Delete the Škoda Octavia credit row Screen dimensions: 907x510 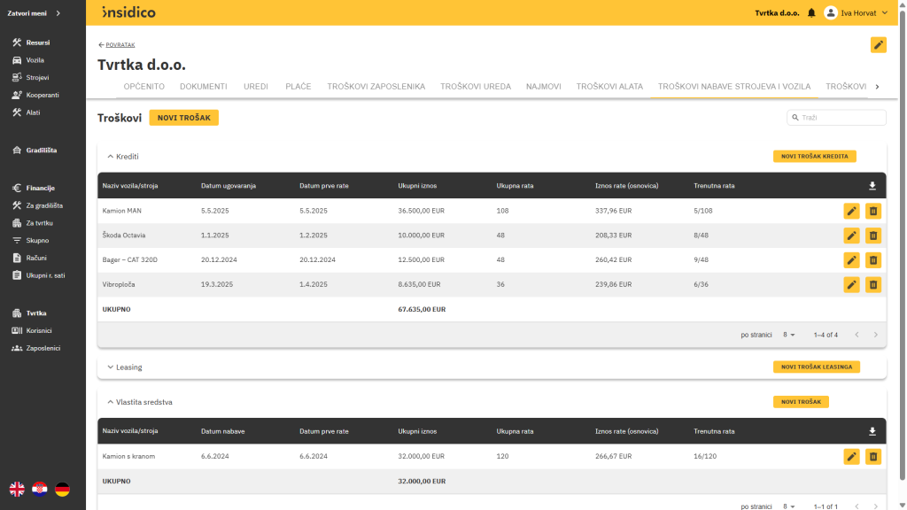pyautogui.click(x=872, y=236)
